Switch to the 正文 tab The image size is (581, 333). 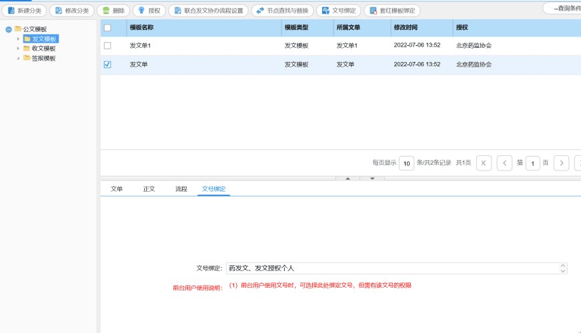click(149, 189)
